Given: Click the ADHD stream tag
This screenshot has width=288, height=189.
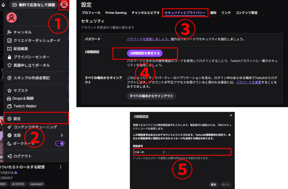Looking at the screenshot, I should point(18,184).
